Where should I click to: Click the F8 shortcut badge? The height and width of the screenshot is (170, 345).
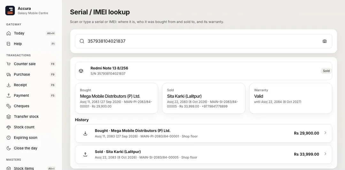point(53,64)
